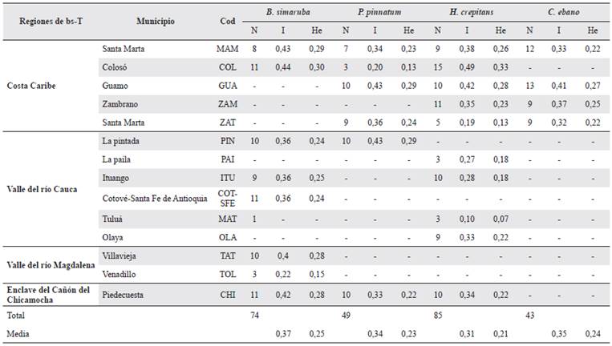The image size is (612, 346).
Task: Select the "Colosó" municipality cell
Action: click(115, 67)
